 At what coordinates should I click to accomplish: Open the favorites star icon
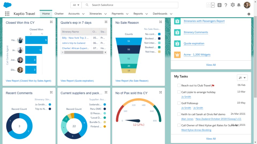click(x=209, y=5)
